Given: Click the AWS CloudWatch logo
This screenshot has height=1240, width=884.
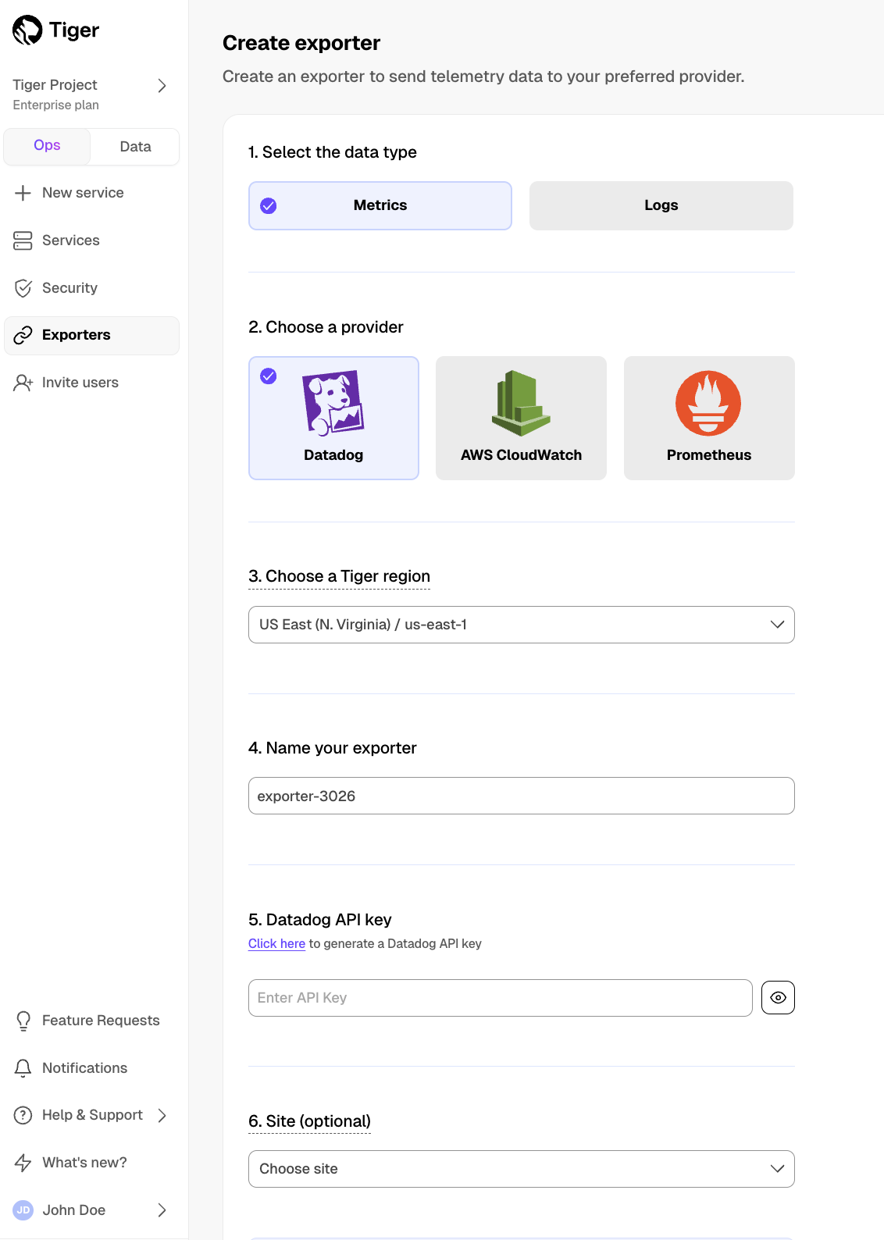Looking at the screenshot, I should point(521,403).
